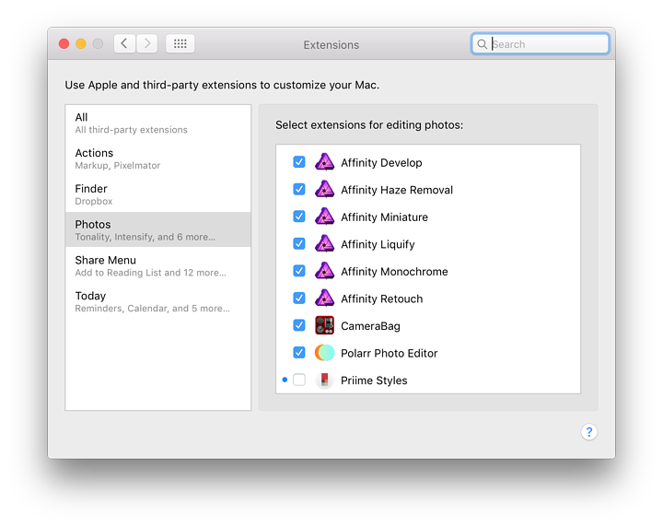Close the Extensions window
This screenshot has height=527, width=663.
coord(64,43)
